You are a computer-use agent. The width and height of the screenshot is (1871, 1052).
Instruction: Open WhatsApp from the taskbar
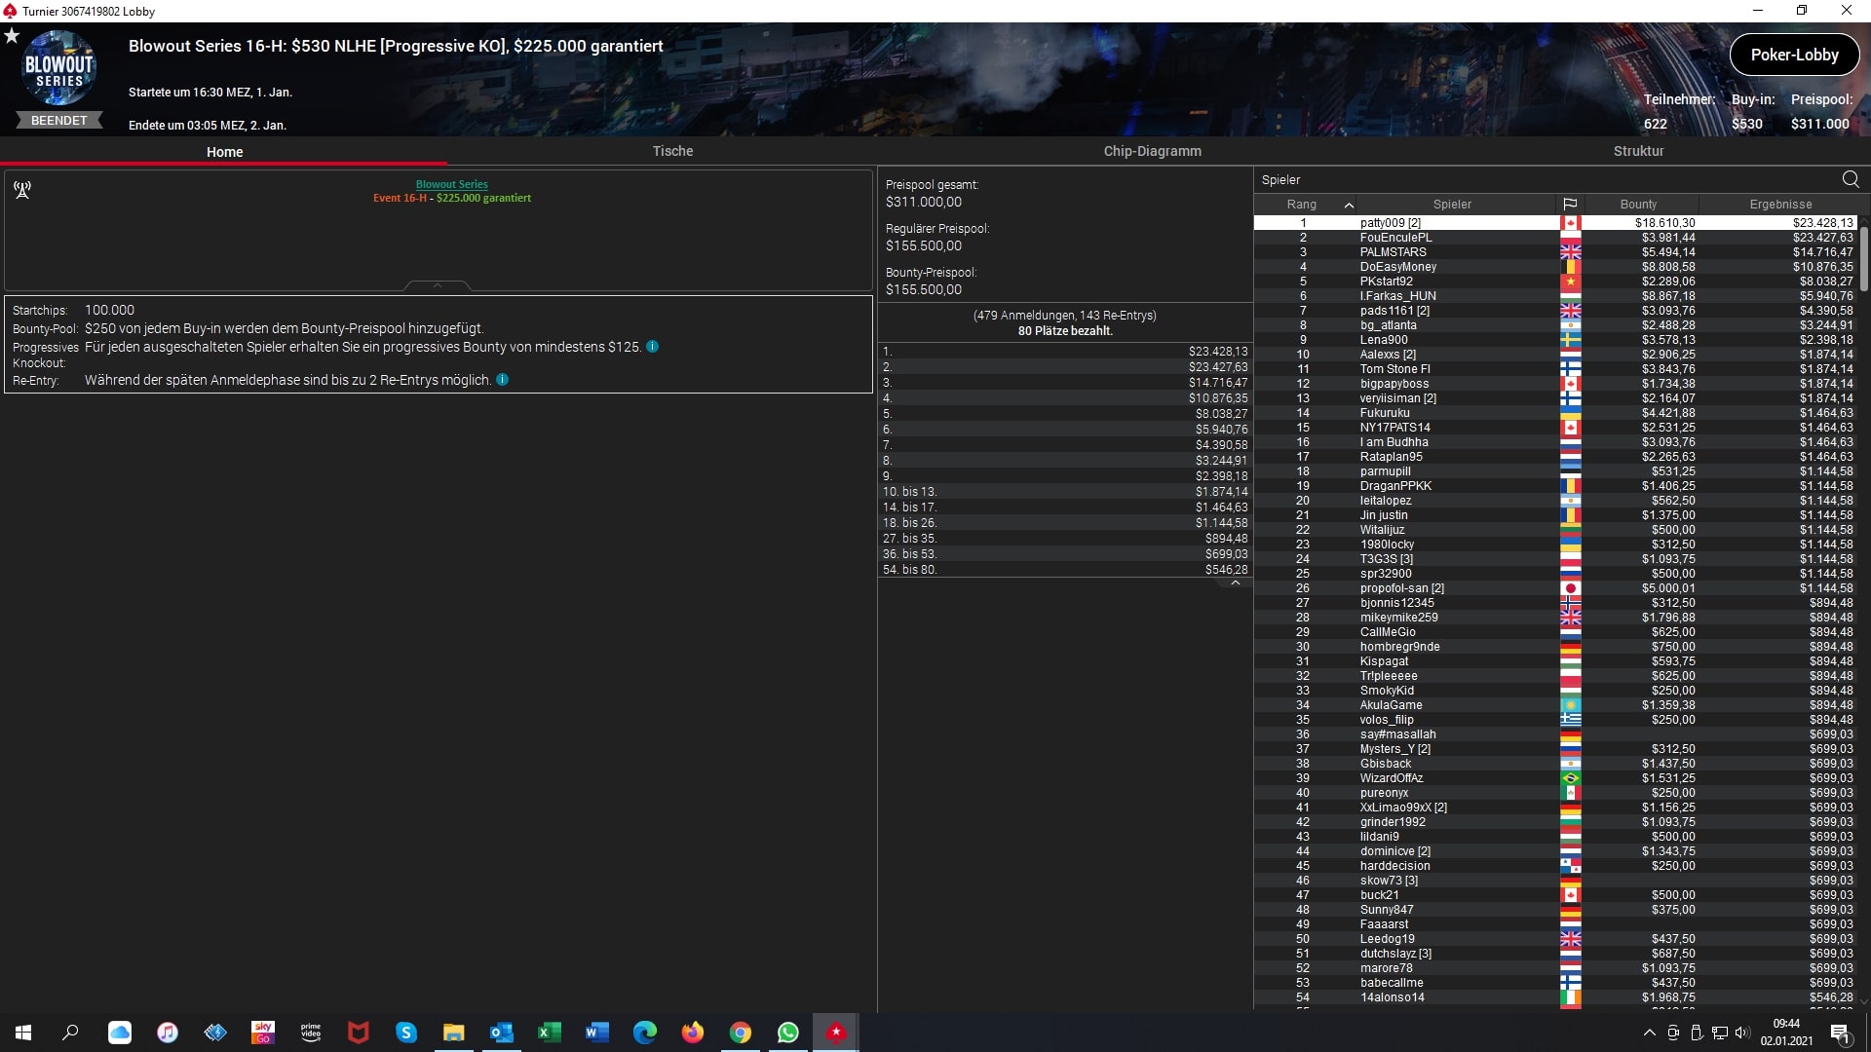coord(787,1033)
